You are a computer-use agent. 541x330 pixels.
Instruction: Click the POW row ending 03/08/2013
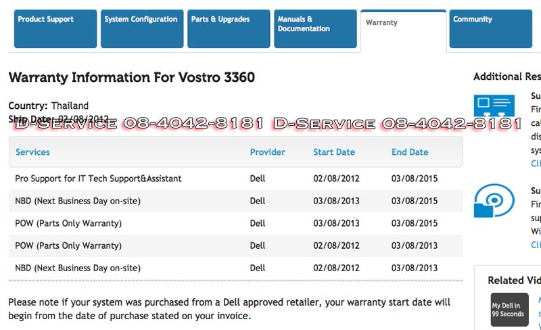68,245
